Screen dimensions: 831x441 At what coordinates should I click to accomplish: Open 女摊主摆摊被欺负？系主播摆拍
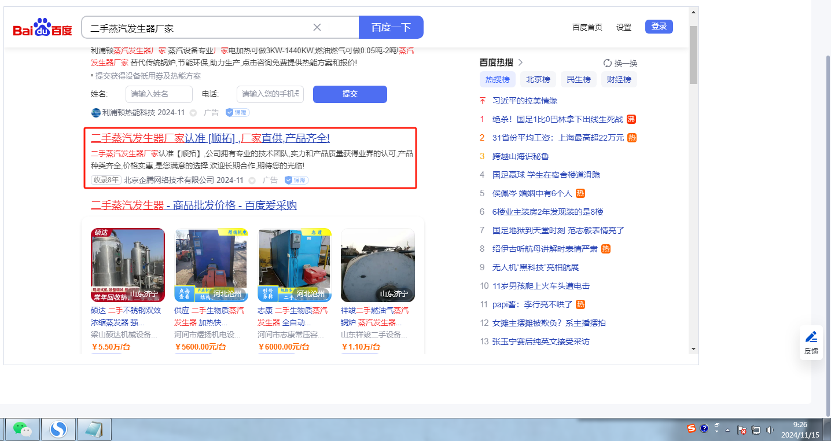pyautogui.click(x=549, y=323)
